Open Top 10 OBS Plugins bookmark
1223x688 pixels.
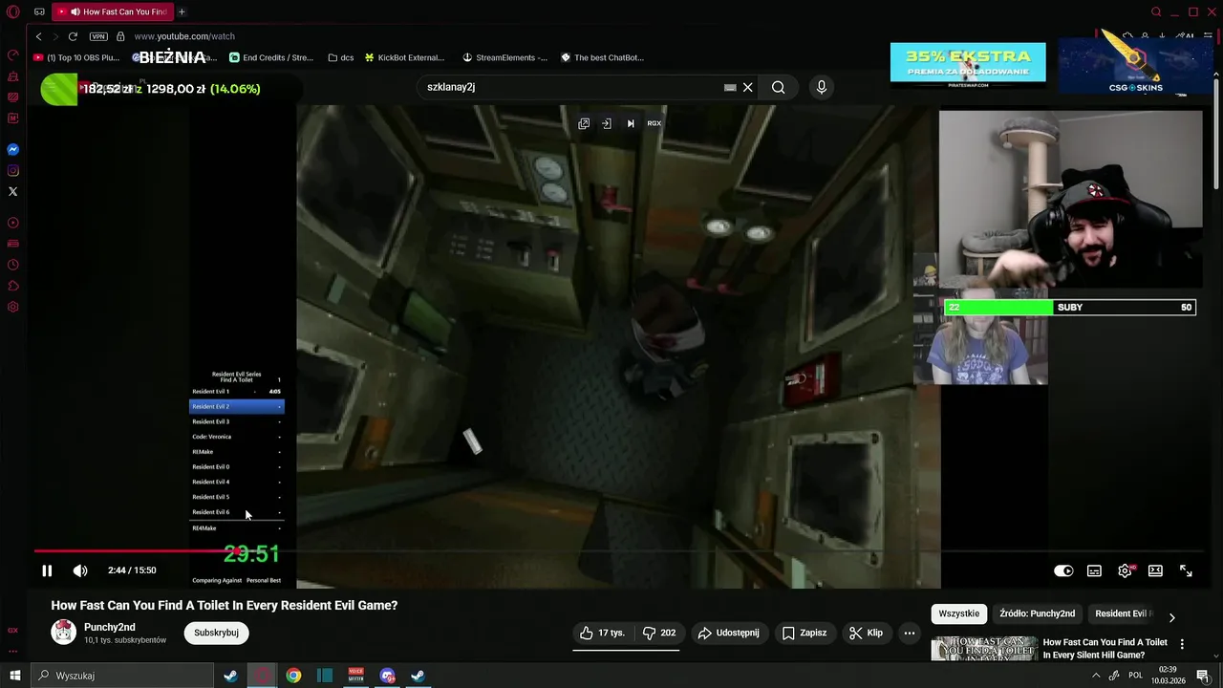pyautogui.click(x=76, y=57)
